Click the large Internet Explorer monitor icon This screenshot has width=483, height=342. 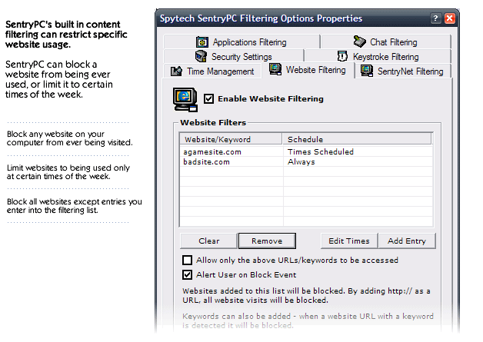[x=185, y=99]
